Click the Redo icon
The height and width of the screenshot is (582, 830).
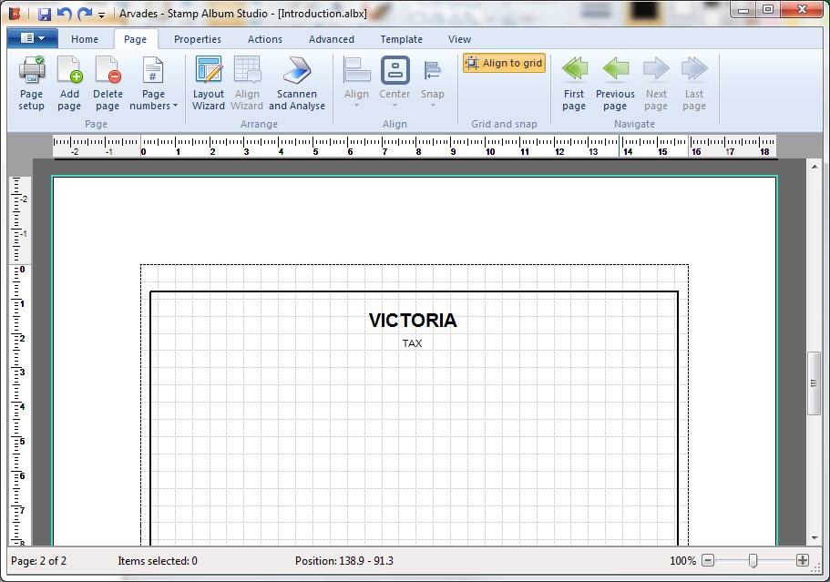point(85,14)
